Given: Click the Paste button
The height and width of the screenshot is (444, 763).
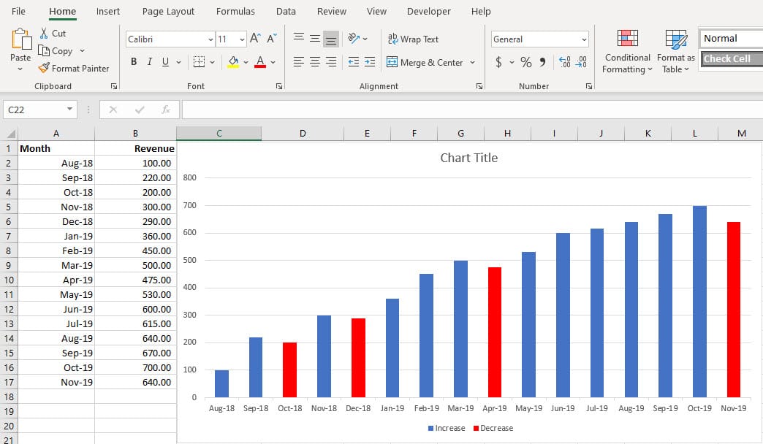Looking at the screenshot, I should (x=20, y=45).
